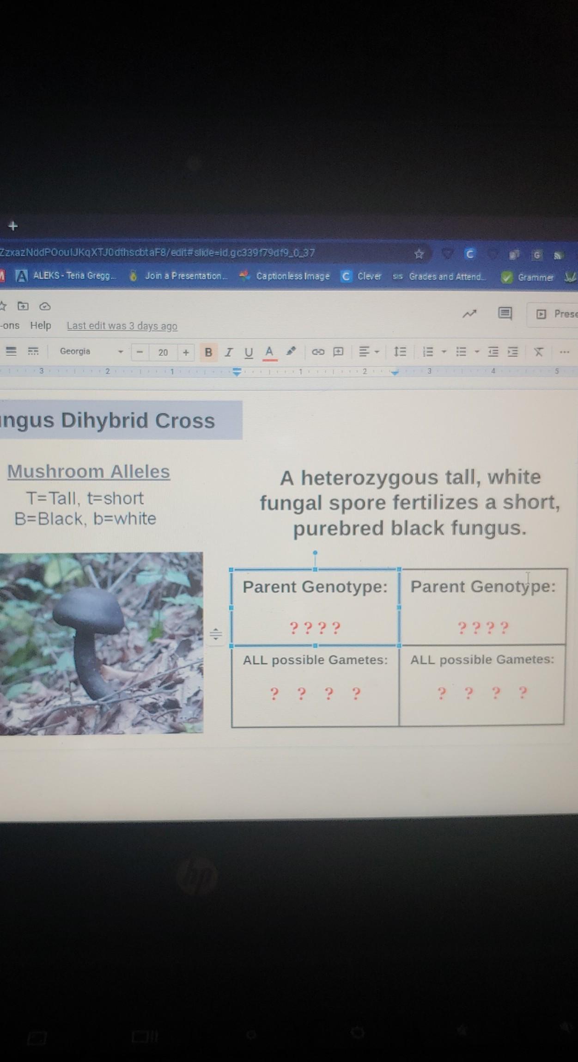Open the line spacing options
This screenshot has height=1062, width=578.
400,352
